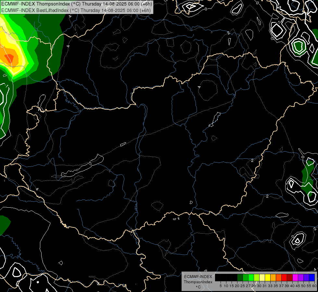Click the legend scale value '20'
Screen dimensions: 318x292
(237, 286)
